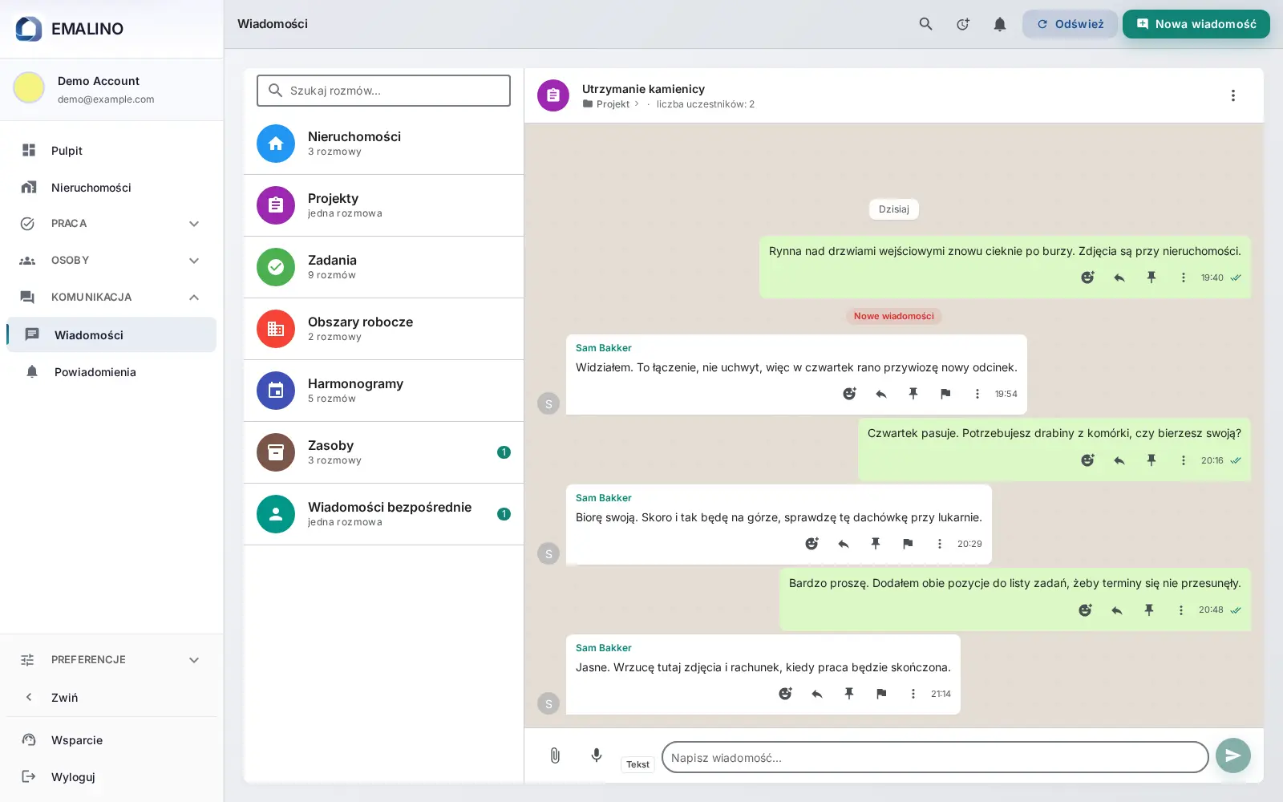This screenshot has height=802, width=1283.
Task: Reply to Sam Bakker's 19:54 message
Action: click(881, 394)
